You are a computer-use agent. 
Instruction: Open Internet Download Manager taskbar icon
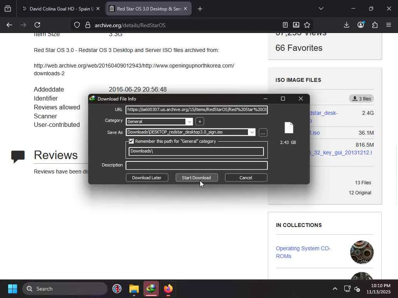click(x=151, y=289)
